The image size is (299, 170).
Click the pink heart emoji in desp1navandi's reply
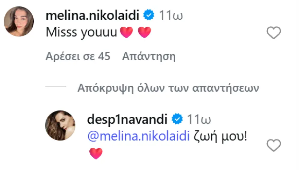(95, 153)
